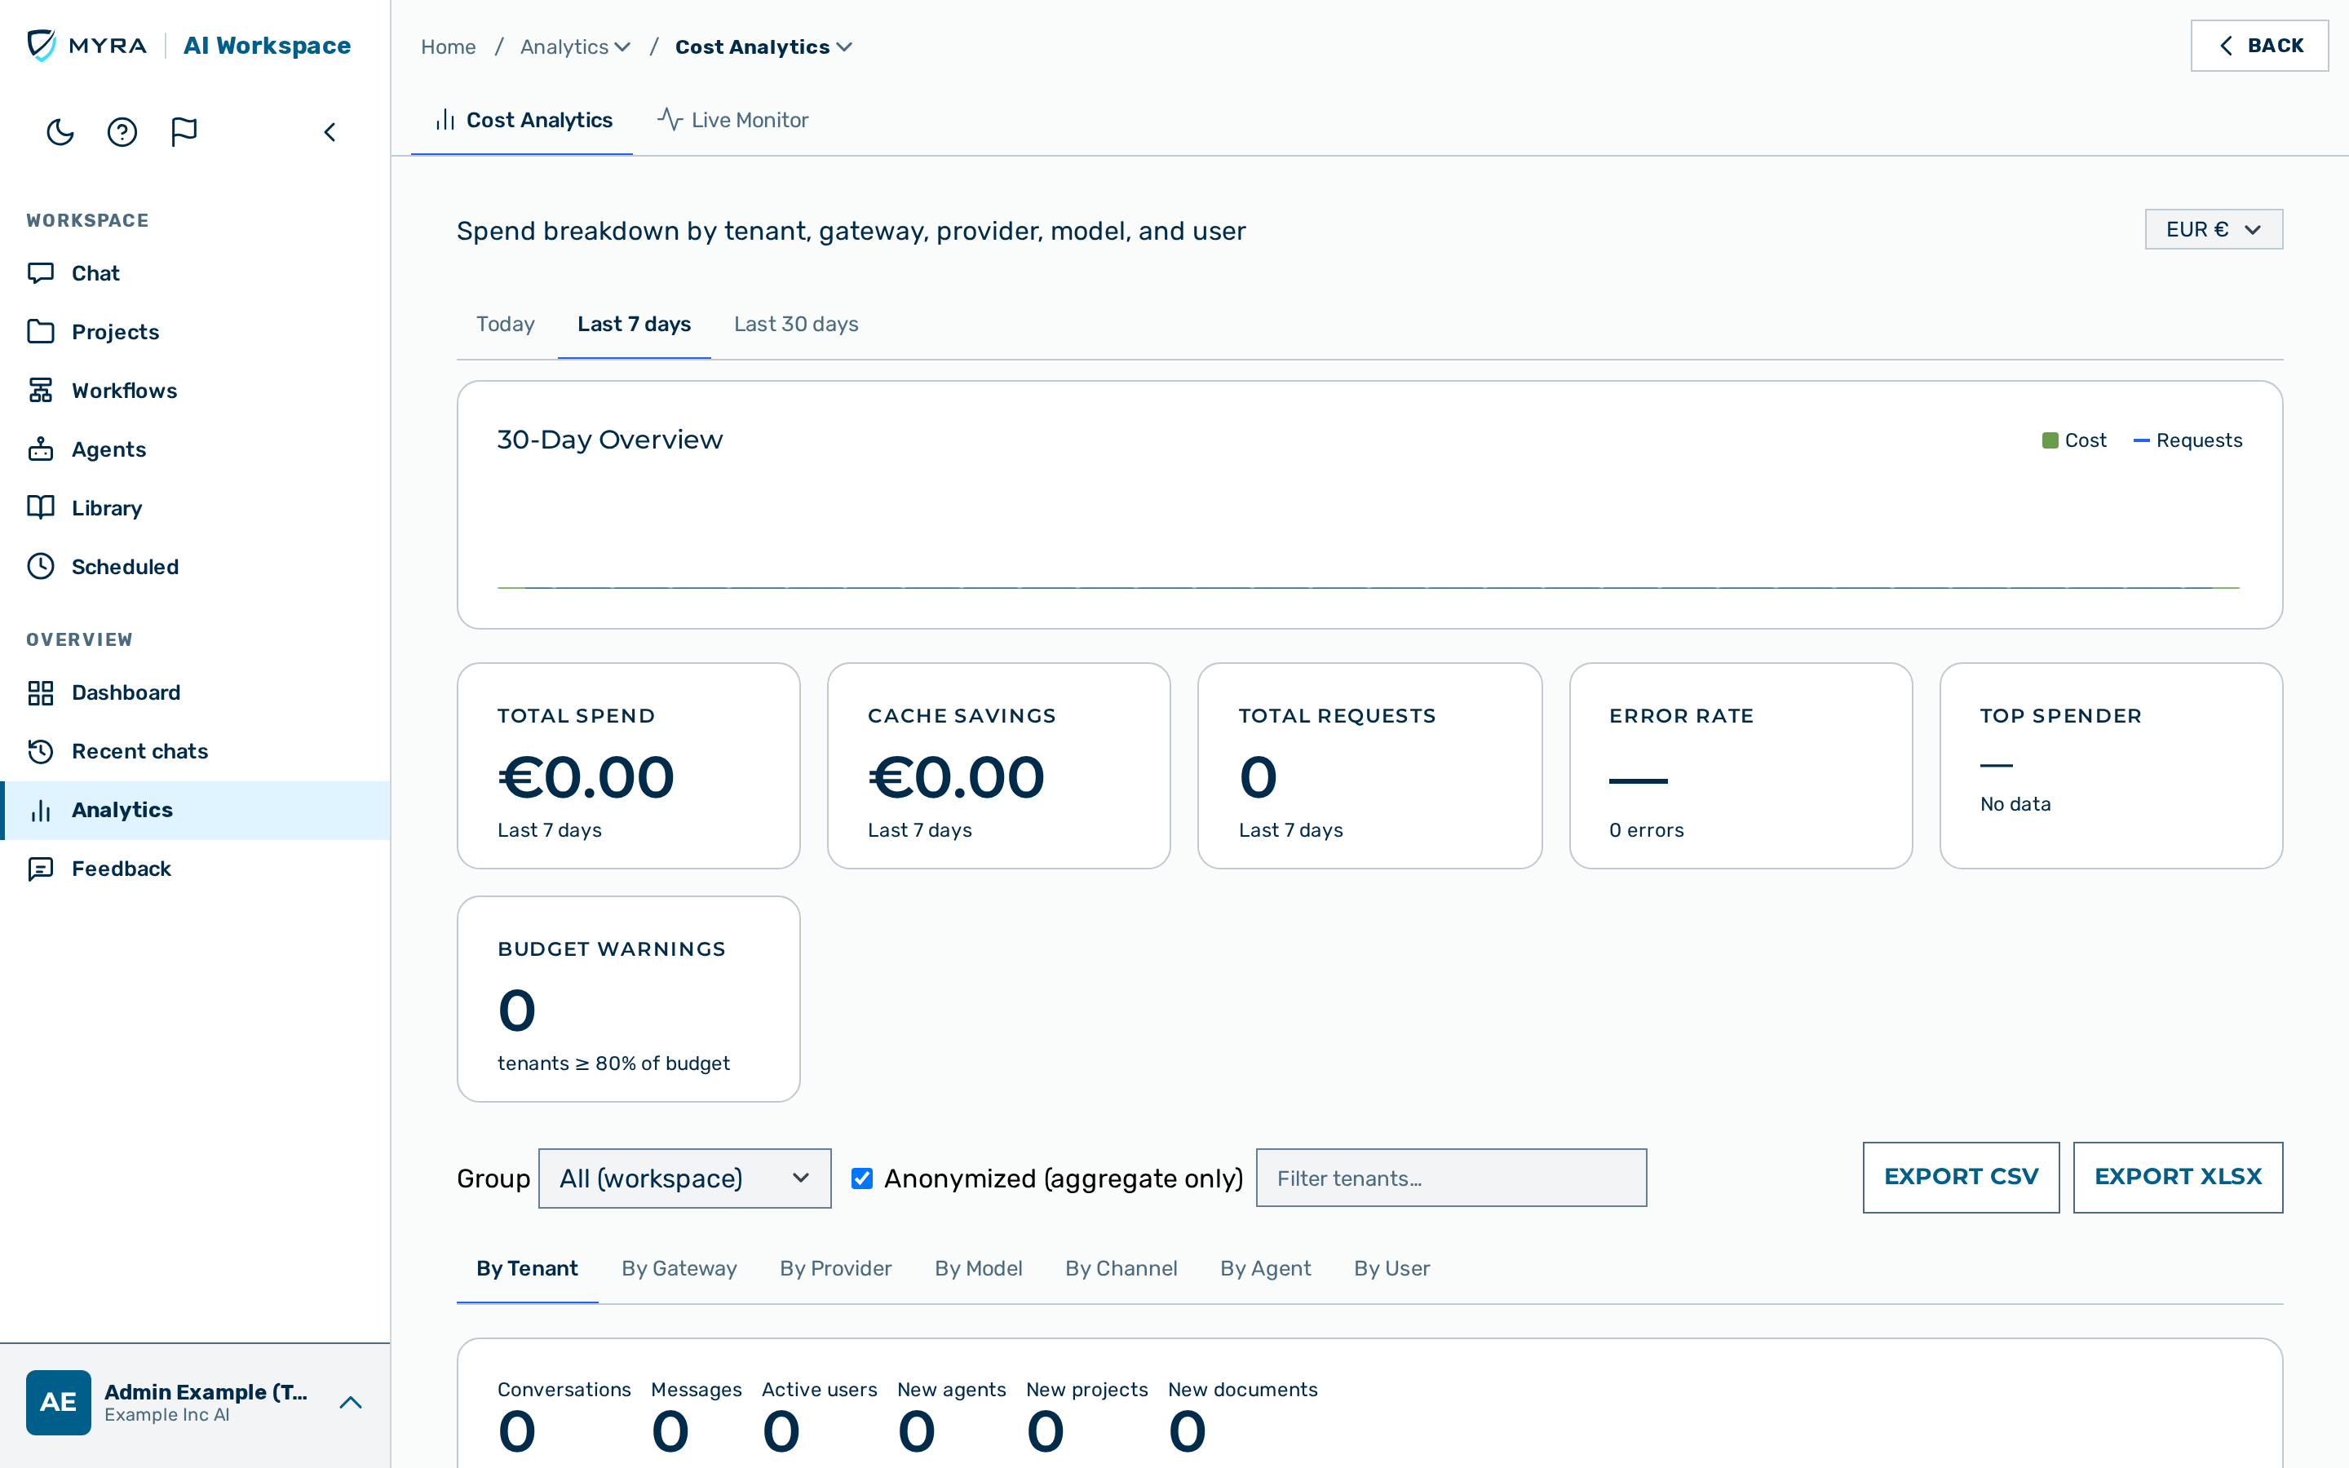Select the Today time range tab
This screenshot has height=1468, width=2349.
click(505, 323)
